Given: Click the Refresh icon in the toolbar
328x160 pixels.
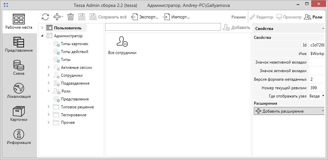Looking at the screenshot, I should click(x=45, y=17).
